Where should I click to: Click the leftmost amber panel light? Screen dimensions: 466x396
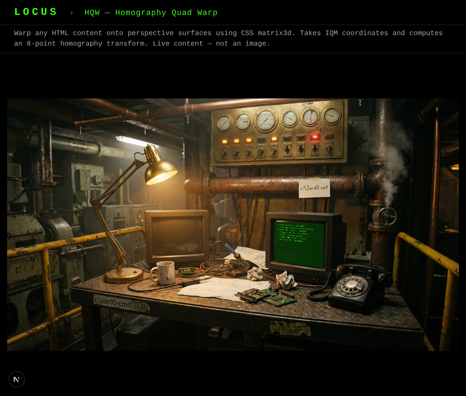[225, 141]
